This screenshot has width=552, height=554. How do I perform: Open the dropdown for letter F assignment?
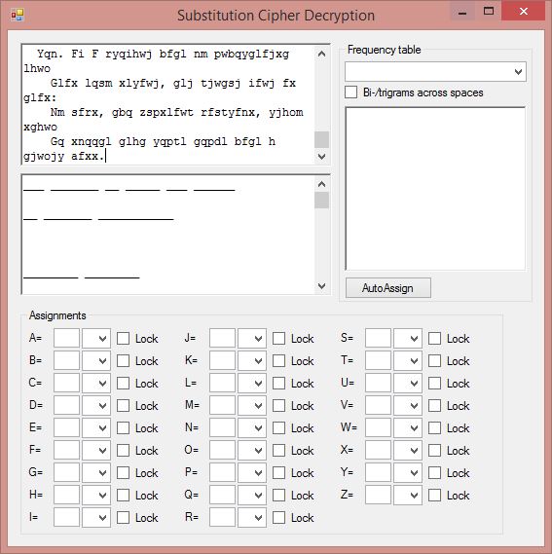pos(102,451)
